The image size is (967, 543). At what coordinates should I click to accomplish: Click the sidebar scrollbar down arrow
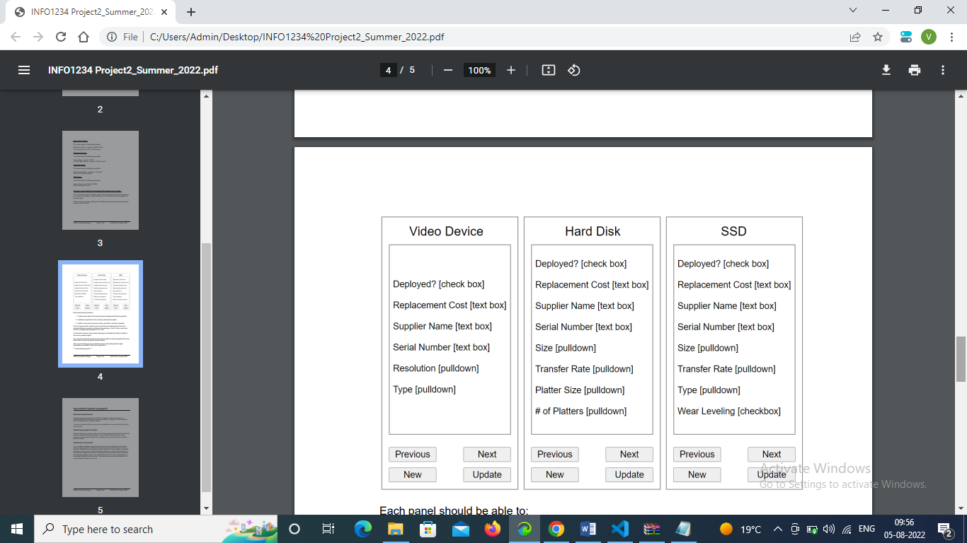pyautogui.click(x=207, y=508)
